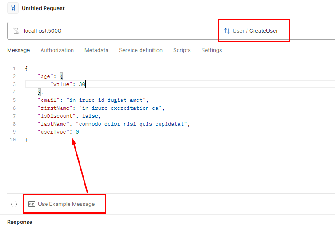
Task: Switch to the Authorization tab
Action: tap(57, 50)
